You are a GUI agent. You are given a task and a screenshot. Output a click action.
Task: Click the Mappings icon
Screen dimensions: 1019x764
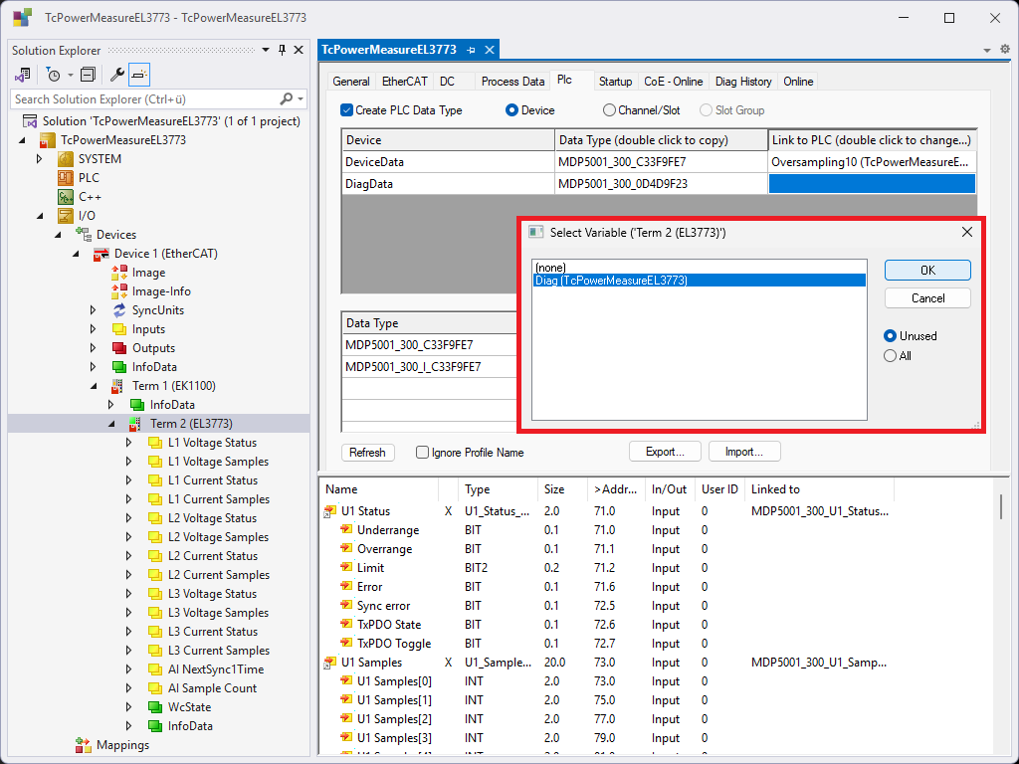coord(84,744)
